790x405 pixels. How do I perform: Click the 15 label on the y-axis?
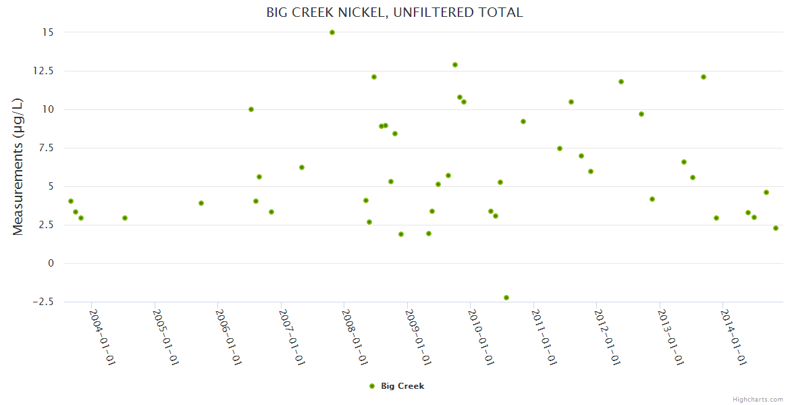click(48, 32)
